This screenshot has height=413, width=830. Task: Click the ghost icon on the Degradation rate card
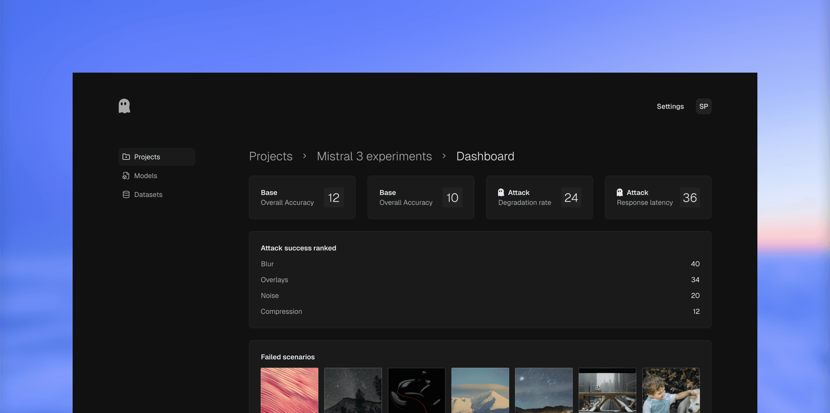[500, 192]
